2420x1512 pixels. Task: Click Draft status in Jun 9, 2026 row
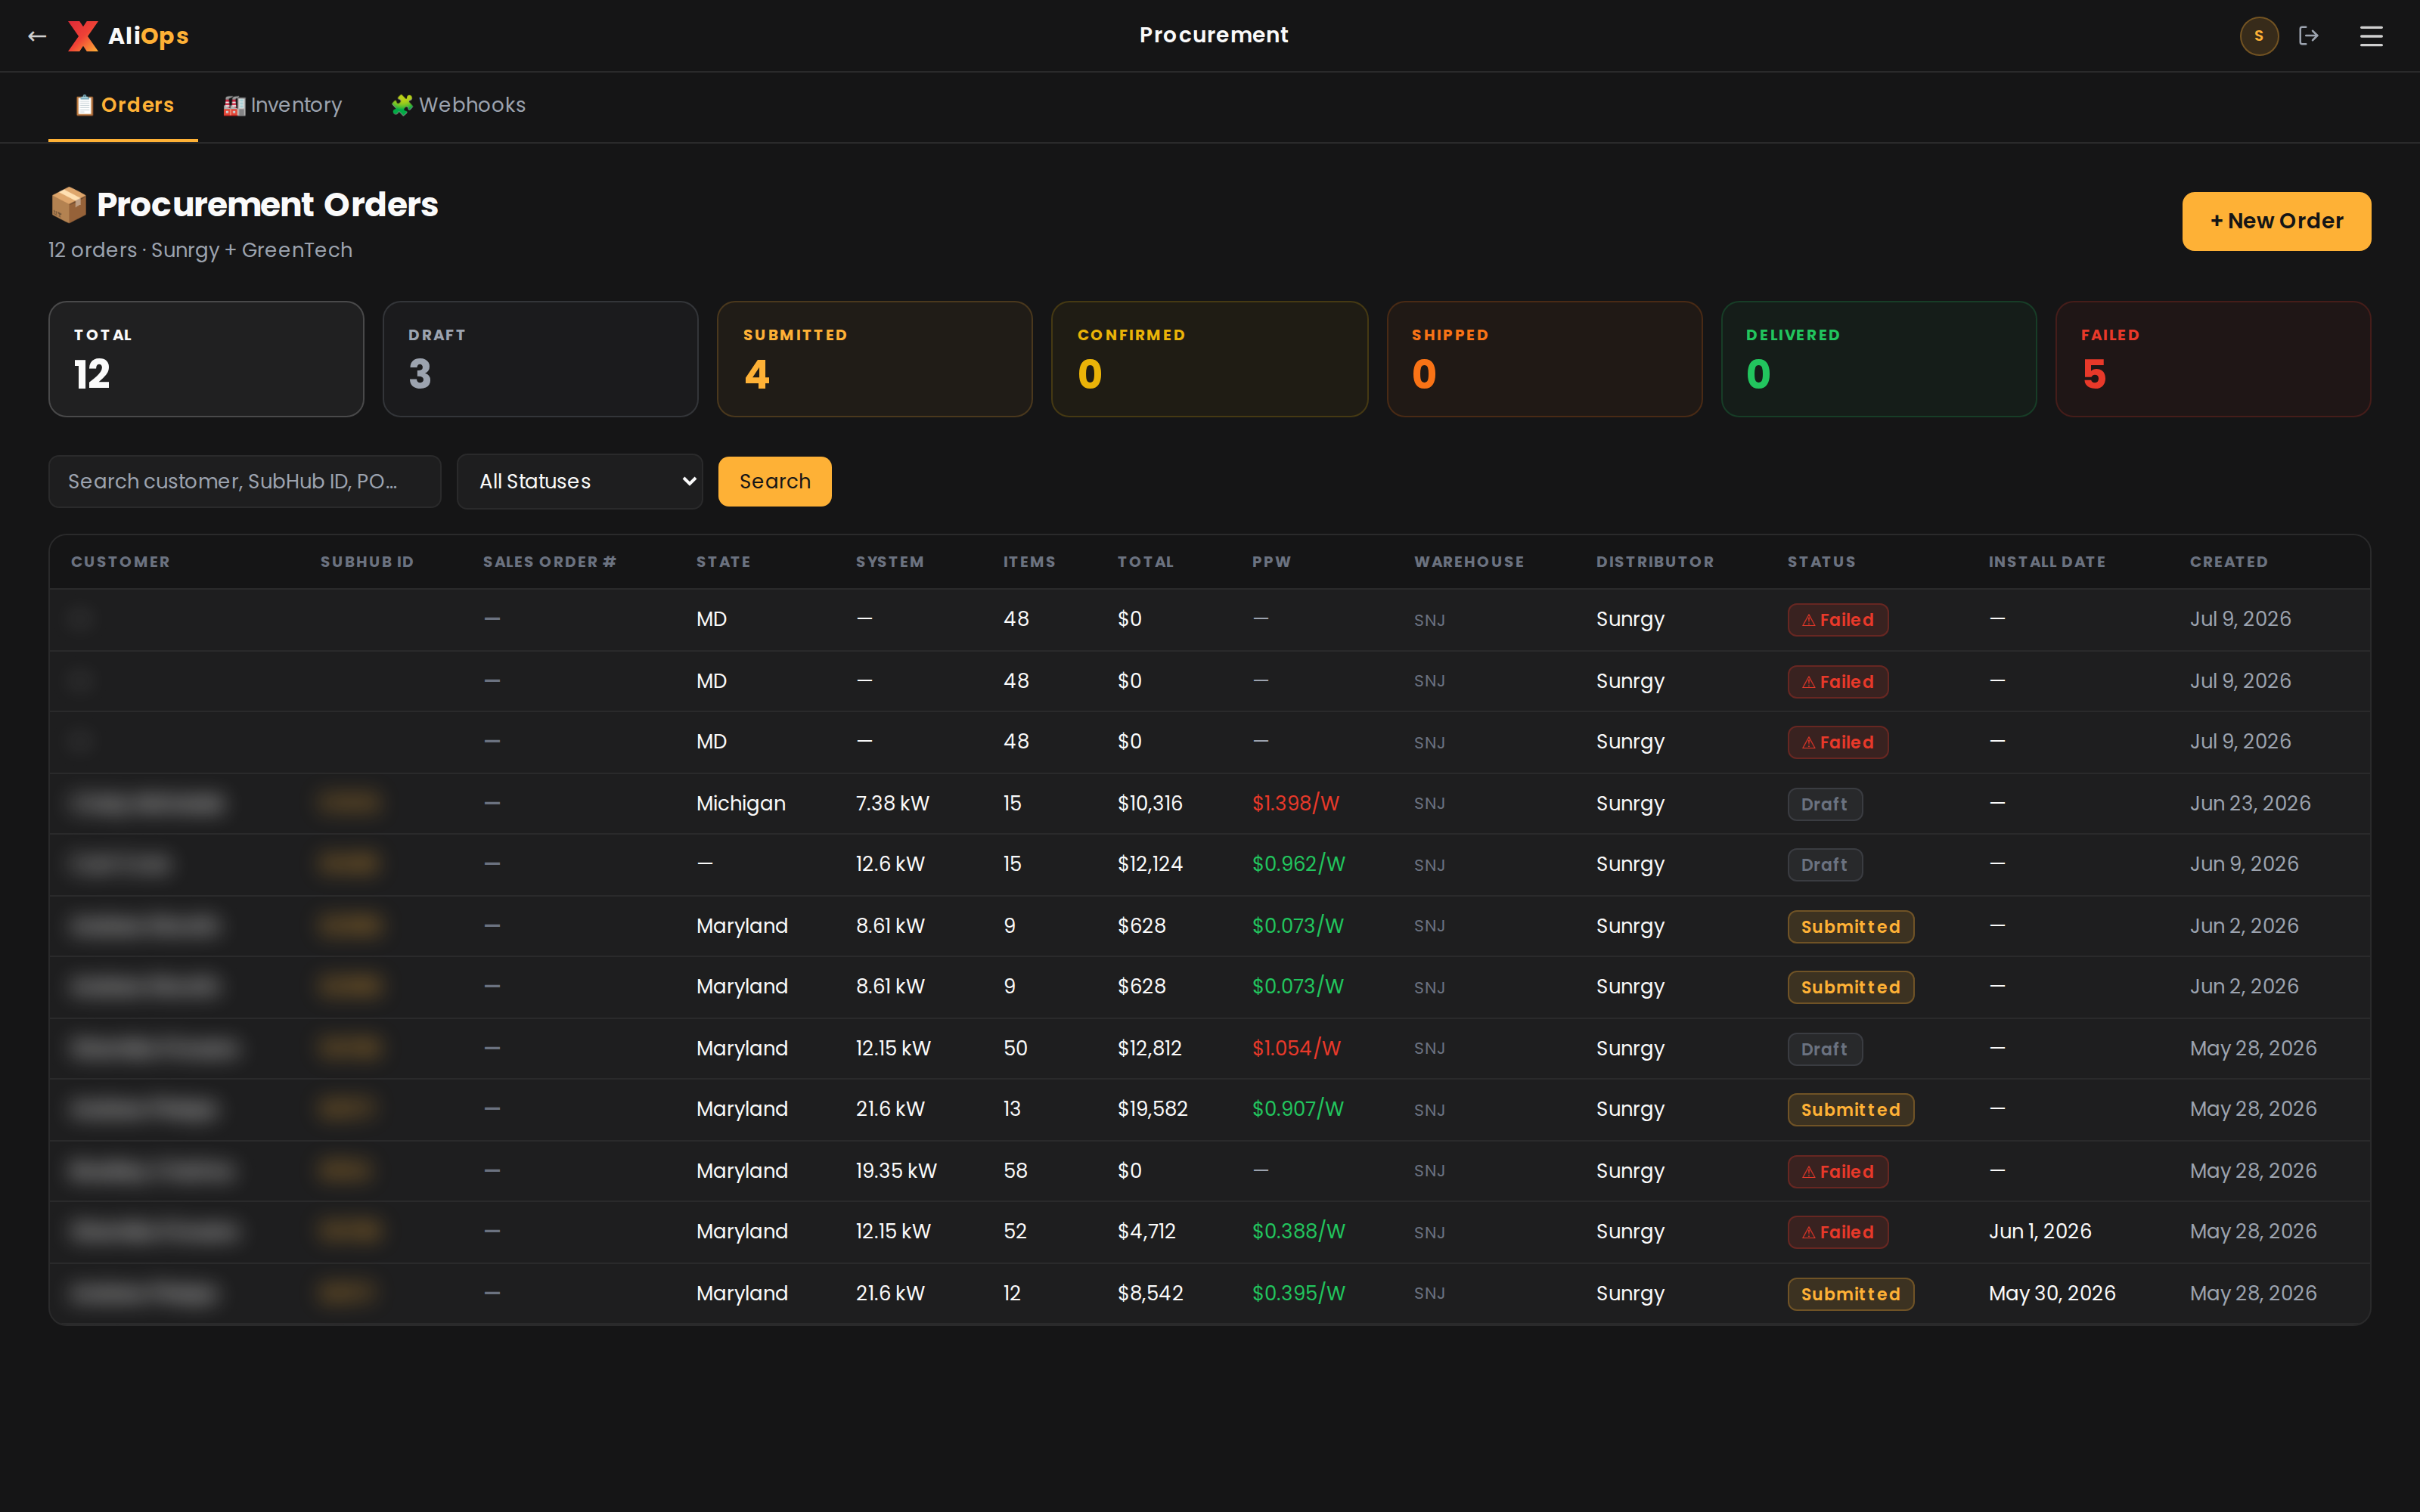[1825, 865]
